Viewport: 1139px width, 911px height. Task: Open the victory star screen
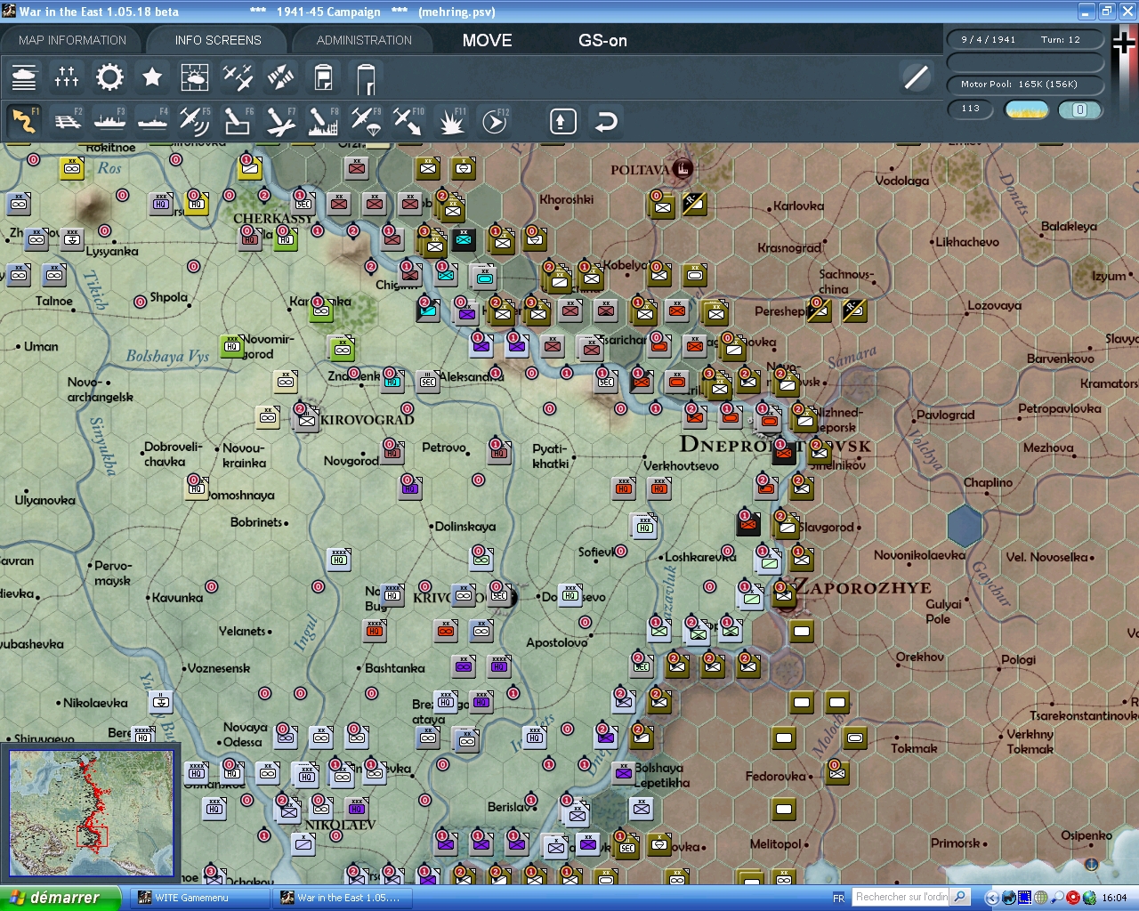click(x=152, y=78)
